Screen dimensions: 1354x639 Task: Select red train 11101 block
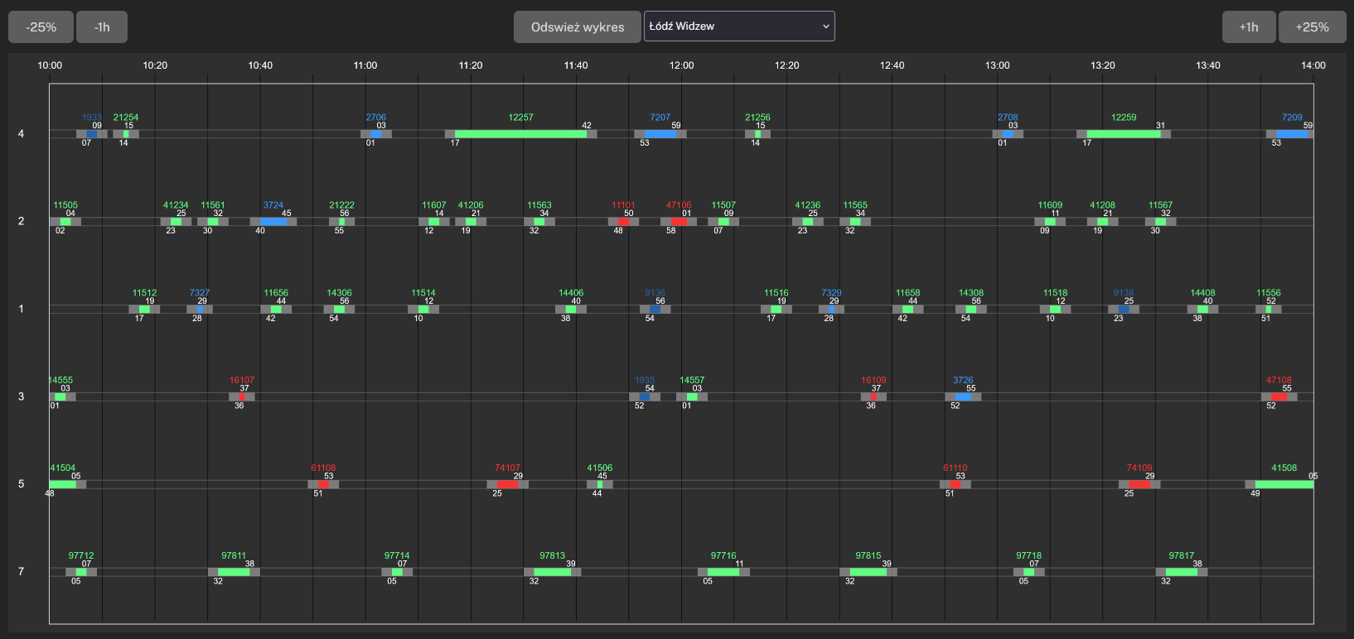pos(623,222)
